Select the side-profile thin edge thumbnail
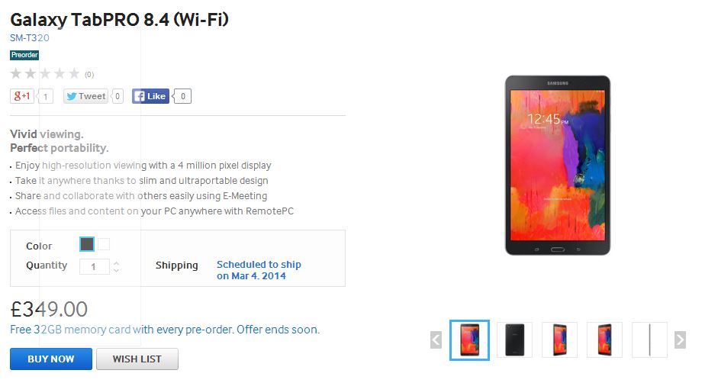 649,340
